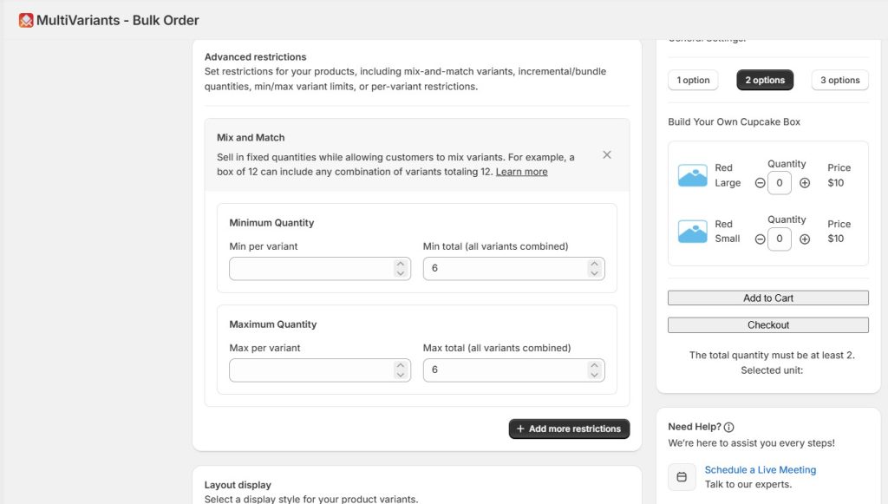
Task: Adjust Max total value using spinner arrows
Action: coord(594,370)
